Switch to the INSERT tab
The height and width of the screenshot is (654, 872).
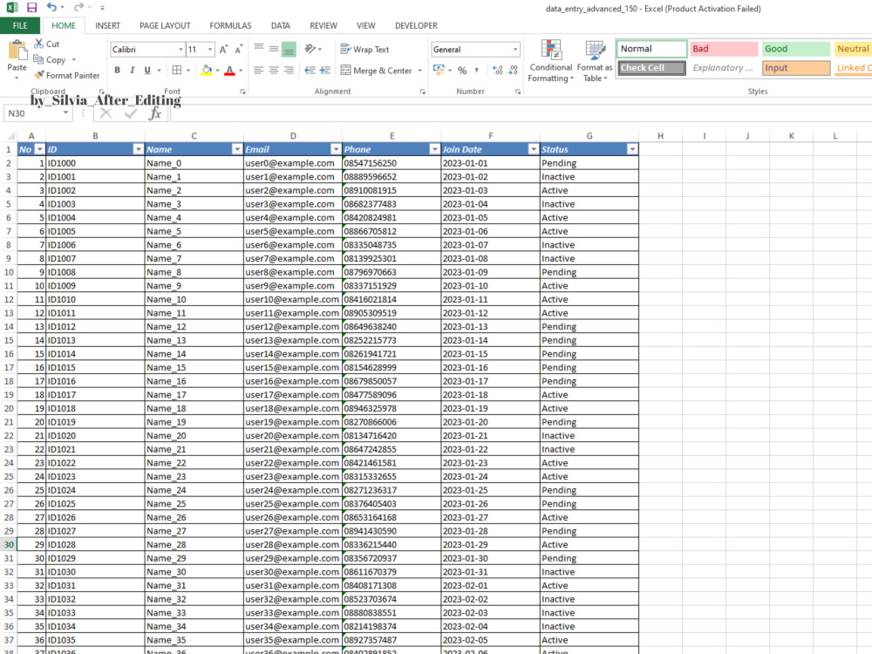107,25
